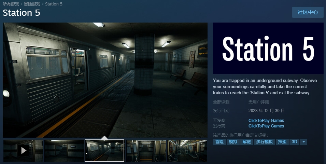The height and width of the screenshot is (164, 326).
Task: Open the 社区中心 community hub button
Action: click(308, 12)
